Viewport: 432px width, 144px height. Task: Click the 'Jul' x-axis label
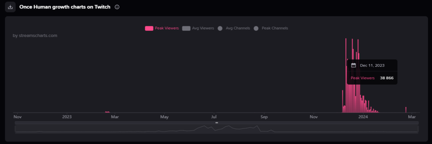(214, 117)
